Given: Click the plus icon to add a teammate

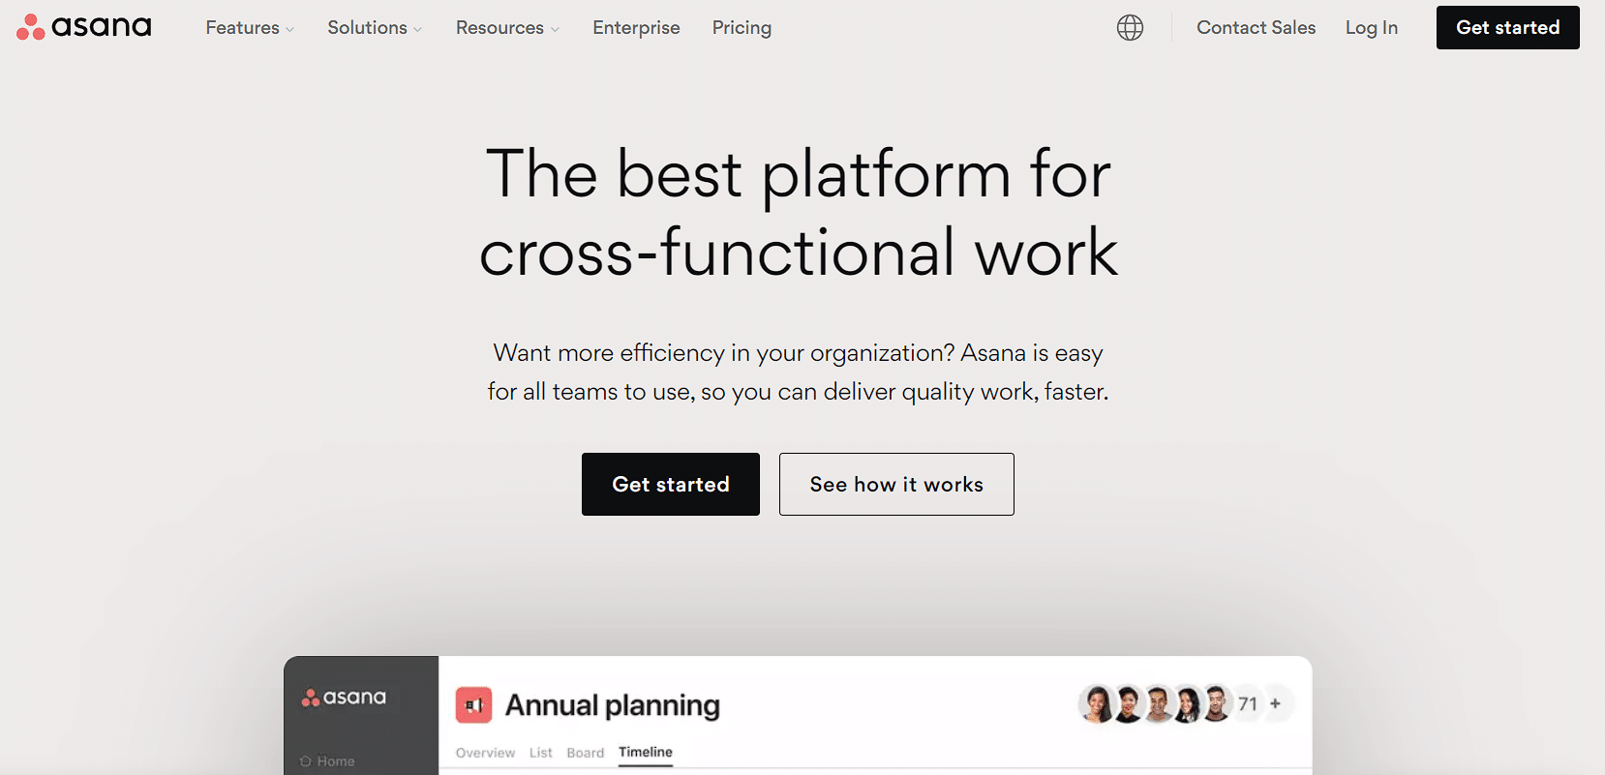Looking at the screenshot, I should (1277, 703).
